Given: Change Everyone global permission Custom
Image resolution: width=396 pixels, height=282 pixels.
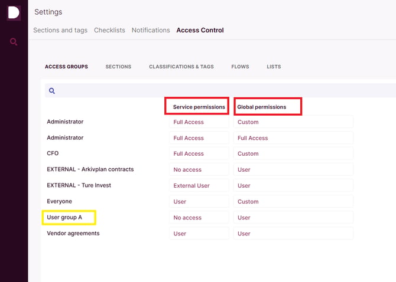Looking at the screenshot, I should click(x=293, y=202).
